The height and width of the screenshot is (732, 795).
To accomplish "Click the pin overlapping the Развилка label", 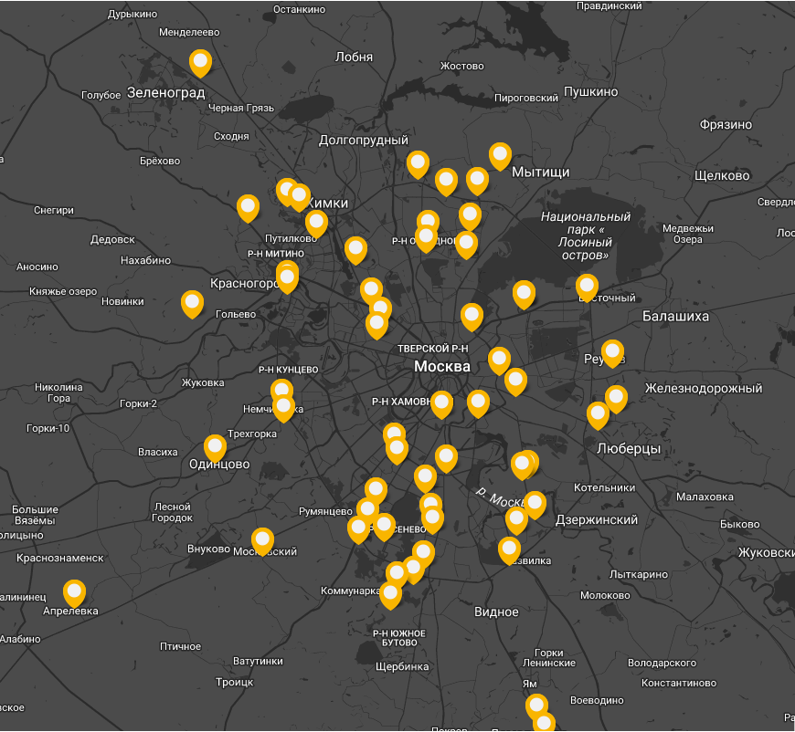I will click(x=509, y=550).
